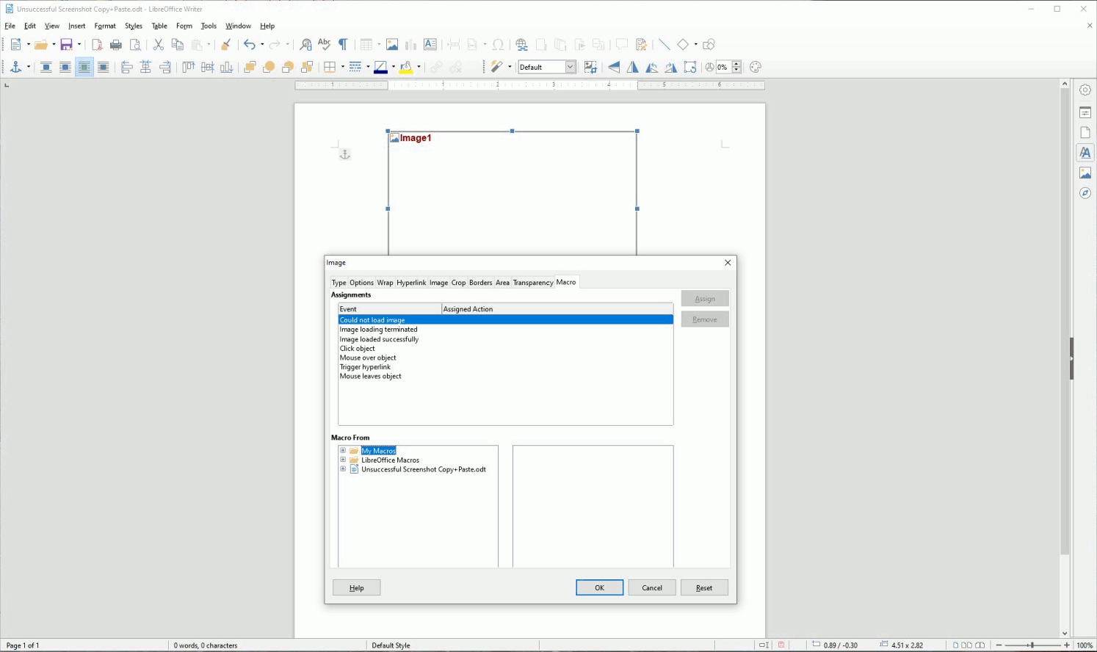Open the Format menu
Viewport: 1097px width, 652px height.
[x=105, y=26]
